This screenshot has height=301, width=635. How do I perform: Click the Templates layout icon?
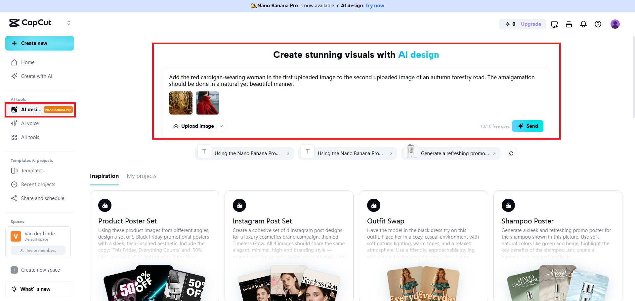(x=14, y=171)
